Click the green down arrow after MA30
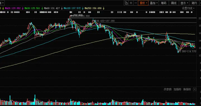 (x=42, y=8)
